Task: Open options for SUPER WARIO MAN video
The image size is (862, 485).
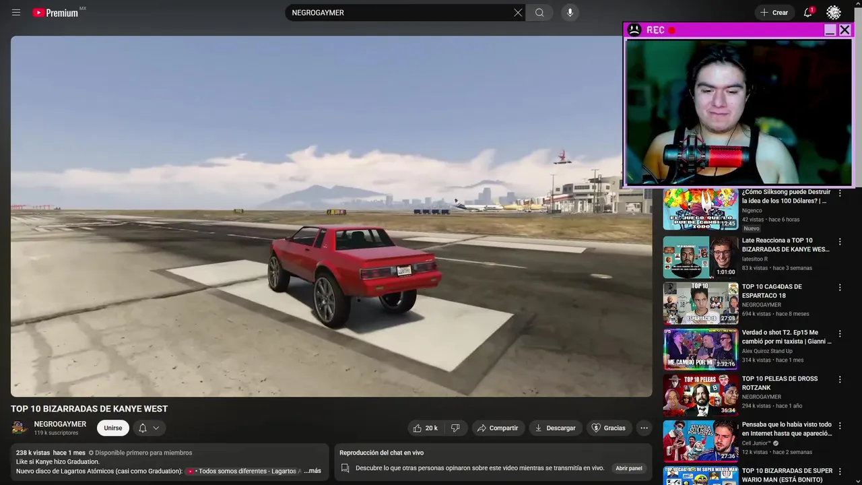Action: point(840,472)
